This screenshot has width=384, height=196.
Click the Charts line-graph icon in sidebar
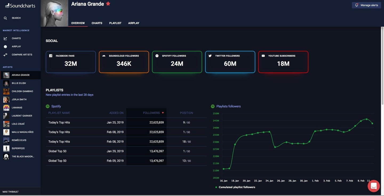coord(5,39)
